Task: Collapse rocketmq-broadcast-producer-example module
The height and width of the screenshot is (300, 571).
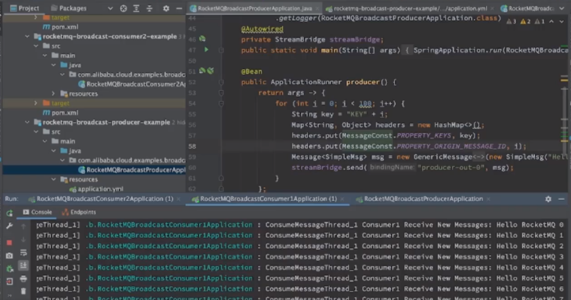Action: [27, 122]
